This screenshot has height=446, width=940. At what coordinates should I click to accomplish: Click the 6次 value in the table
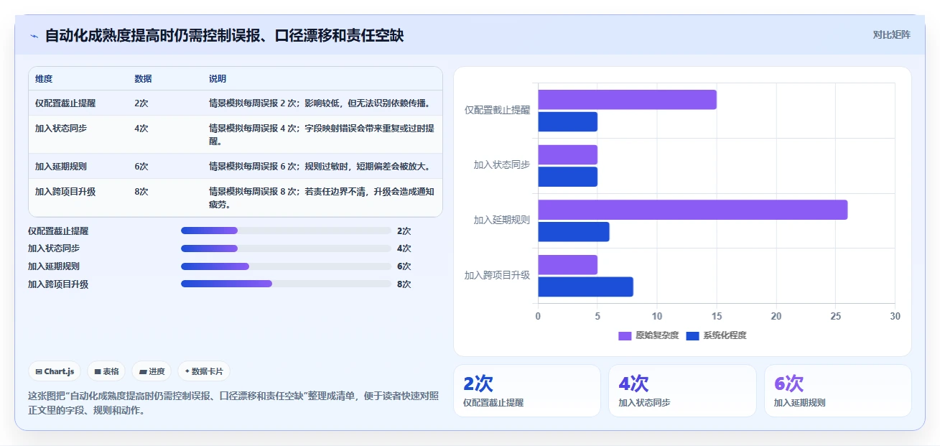[141, 166]
